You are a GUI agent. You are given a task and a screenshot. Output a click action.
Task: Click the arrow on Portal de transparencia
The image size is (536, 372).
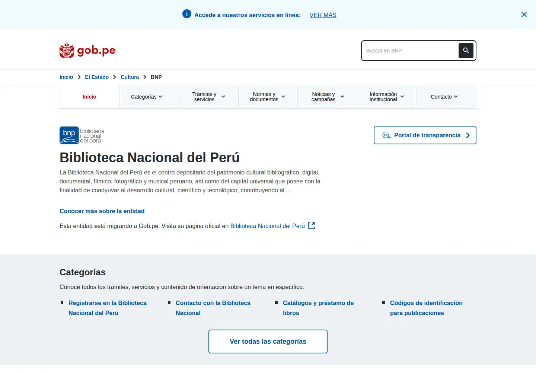tap(468, 135)
